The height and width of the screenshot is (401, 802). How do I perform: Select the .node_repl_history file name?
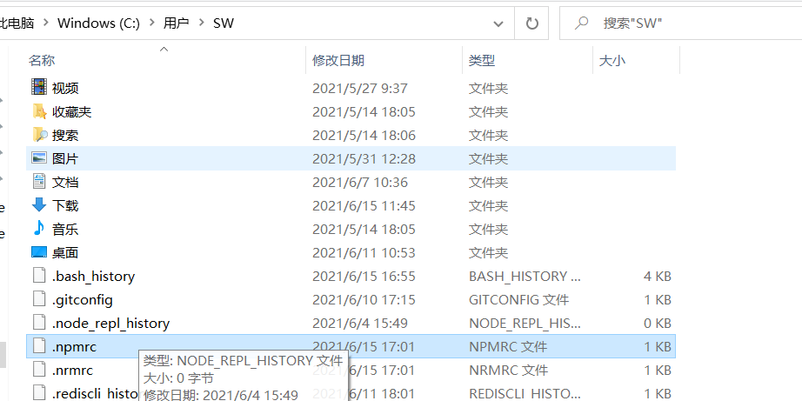pyautogui.click(x=110, y=324)
